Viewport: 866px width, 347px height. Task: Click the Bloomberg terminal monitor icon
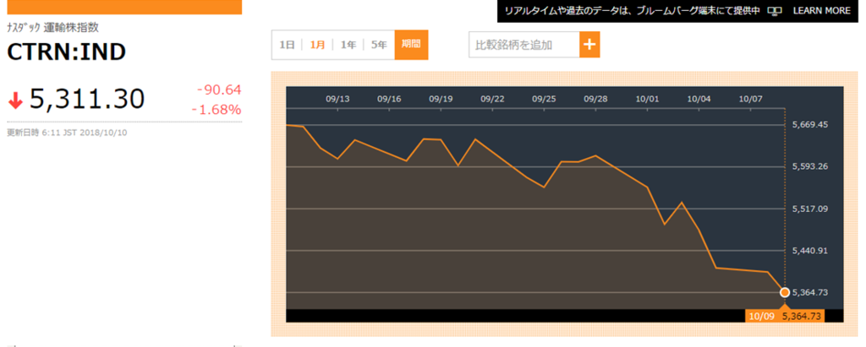point(776,11)
